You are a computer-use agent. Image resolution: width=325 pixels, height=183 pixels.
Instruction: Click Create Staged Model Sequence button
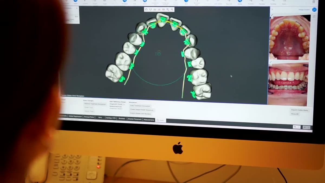pyautogui.click(x=142, y=110)
